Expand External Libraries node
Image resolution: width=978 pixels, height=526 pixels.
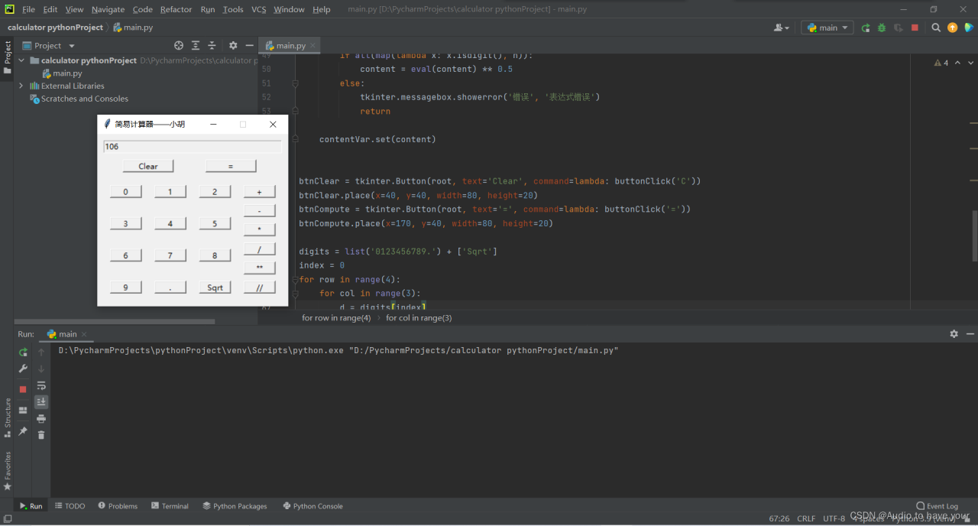(x=21, y=86)
